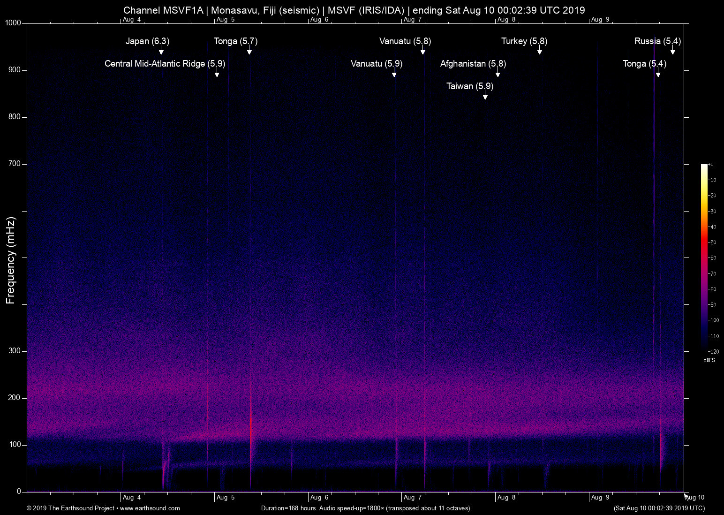The image size is (724, 515).
Task: Select the Tonga (5.7) event label
Action: (x=236, y=41)
